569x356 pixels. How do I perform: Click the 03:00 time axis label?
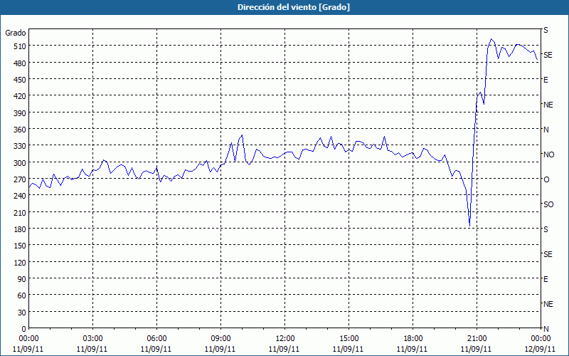[x=92, y=339]
